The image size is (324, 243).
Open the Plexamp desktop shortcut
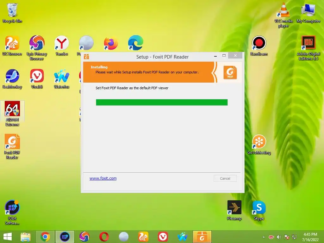point(234,210)
